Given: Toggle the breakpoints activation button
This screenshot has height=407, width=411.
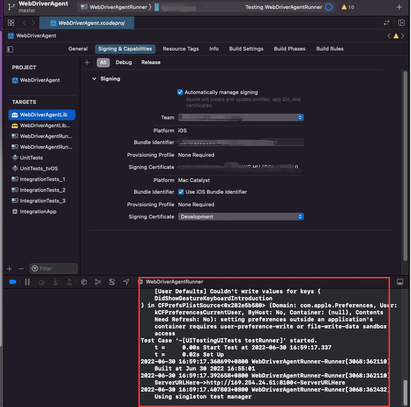Looking at the screenshot, I should [13, 282].
